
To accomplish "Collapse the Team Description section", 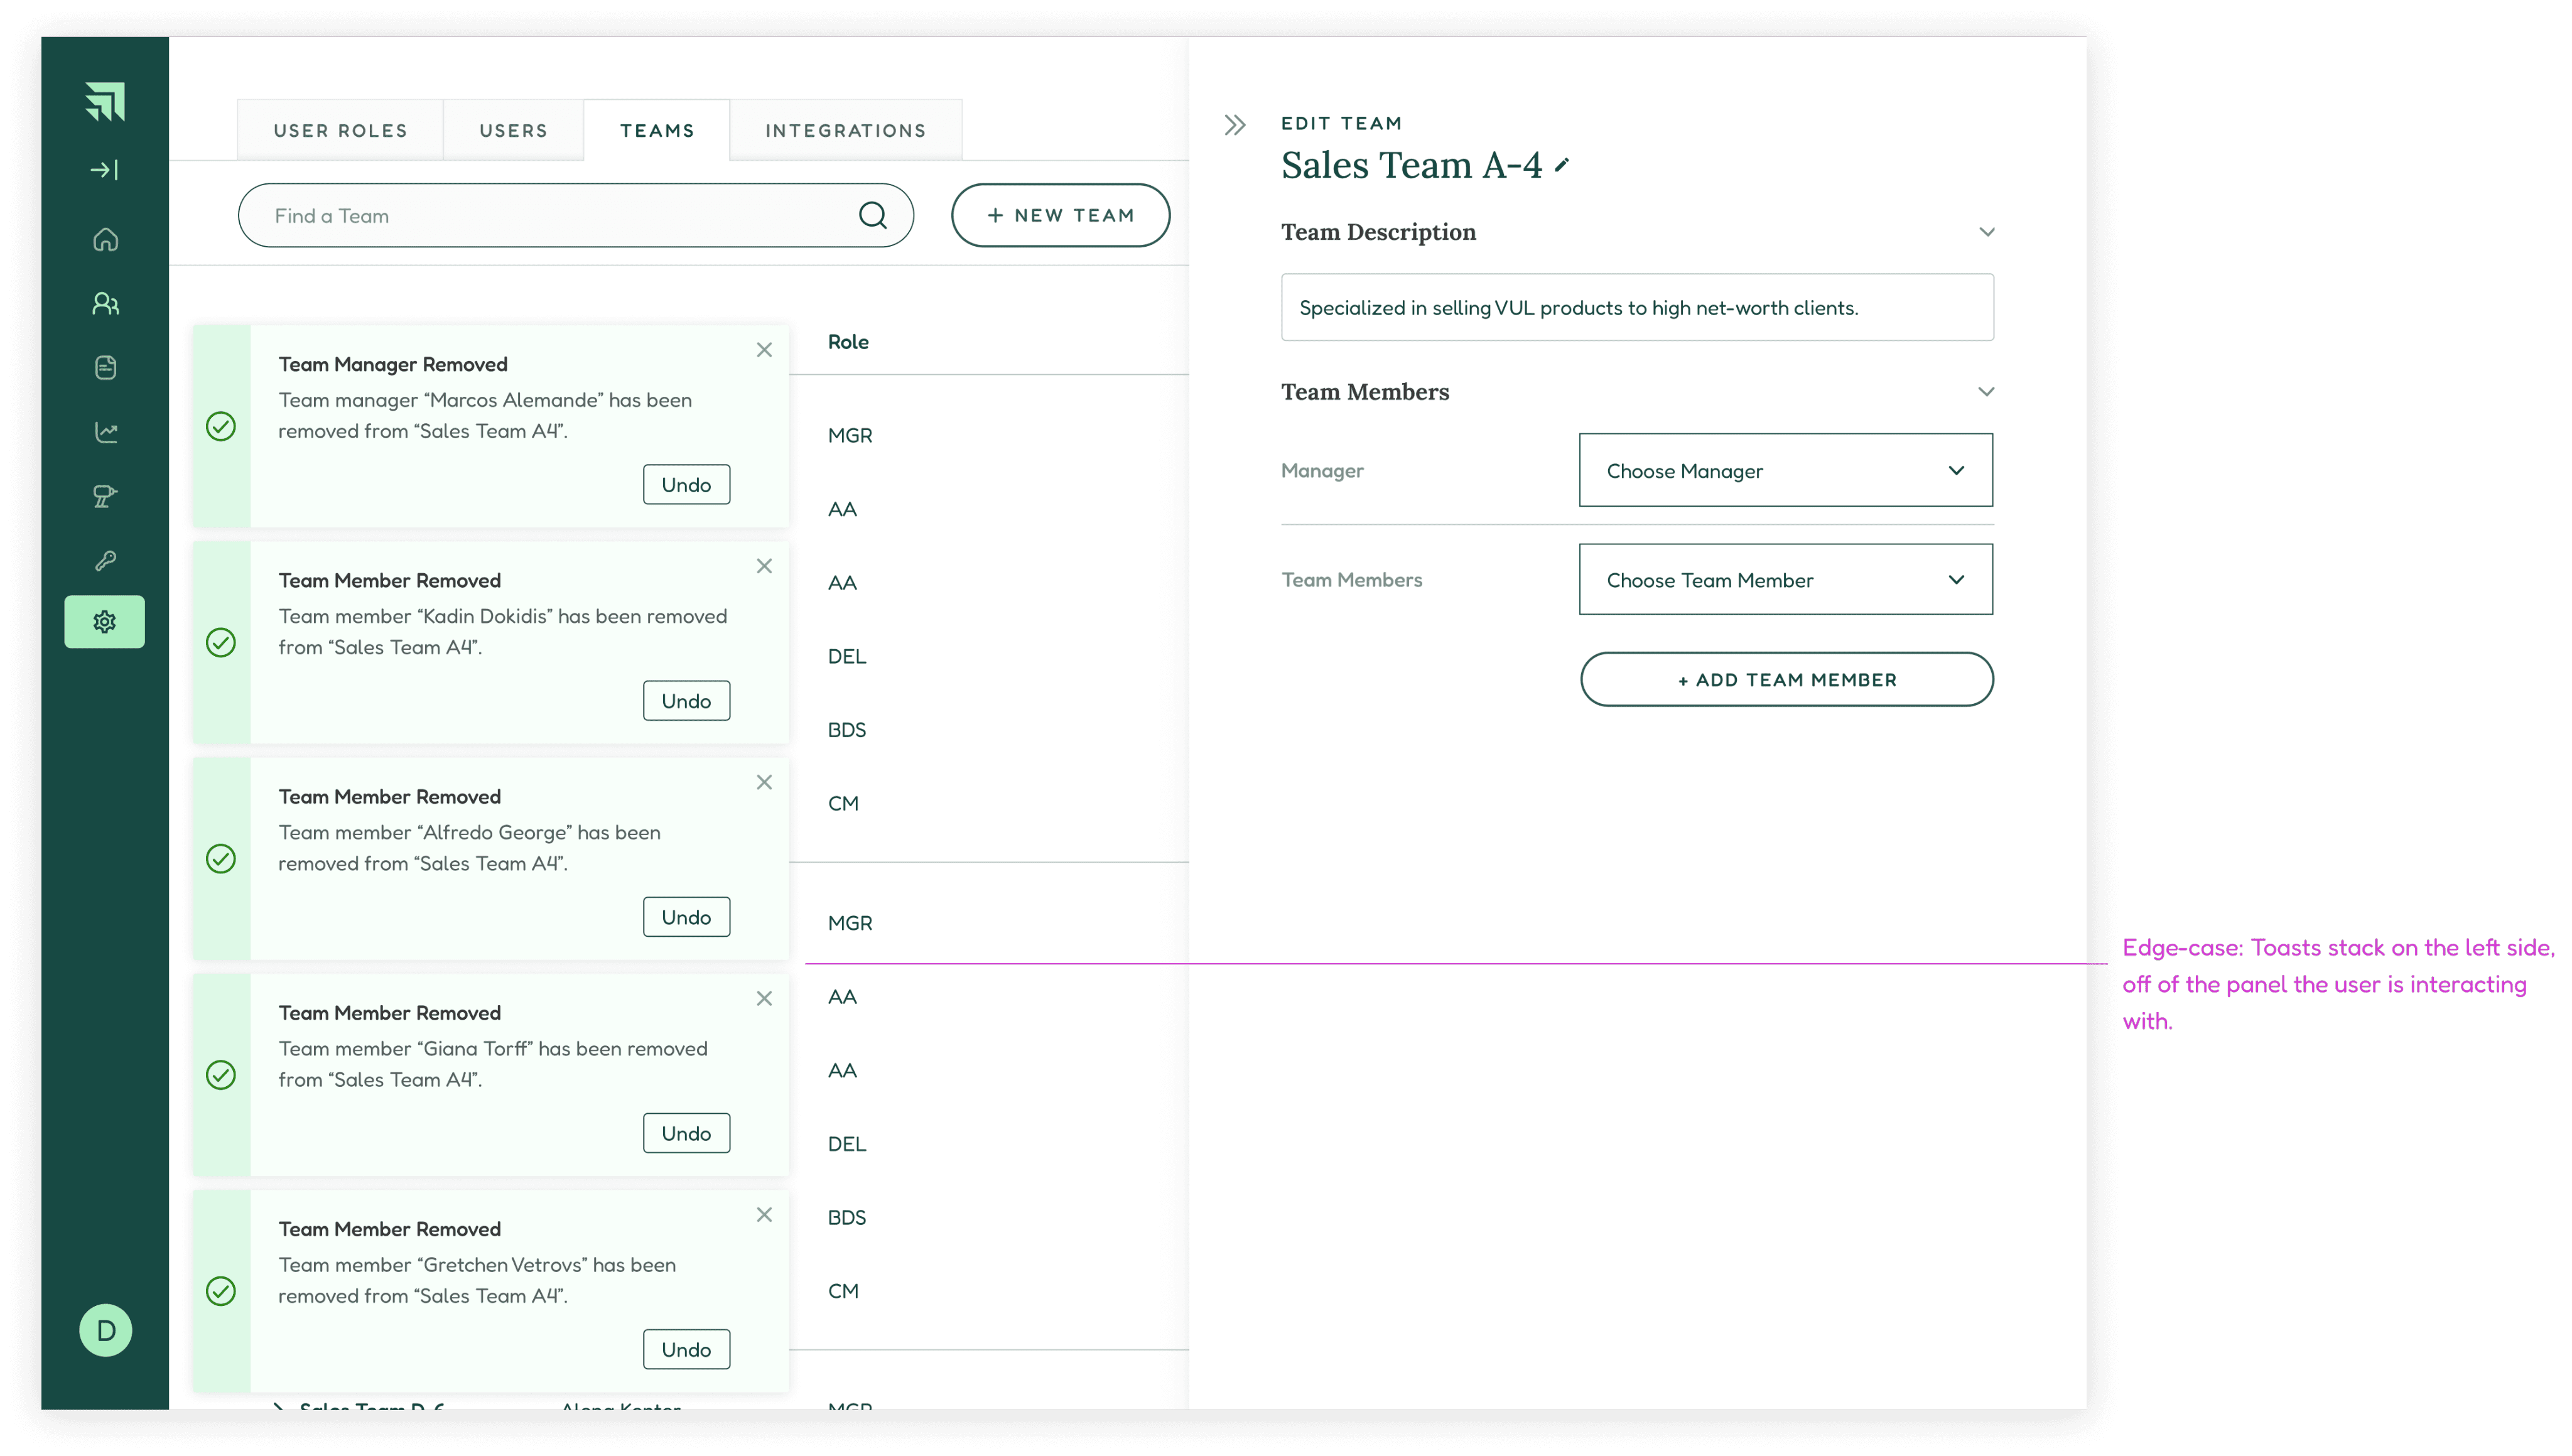I will click(x=1986, y=232).
